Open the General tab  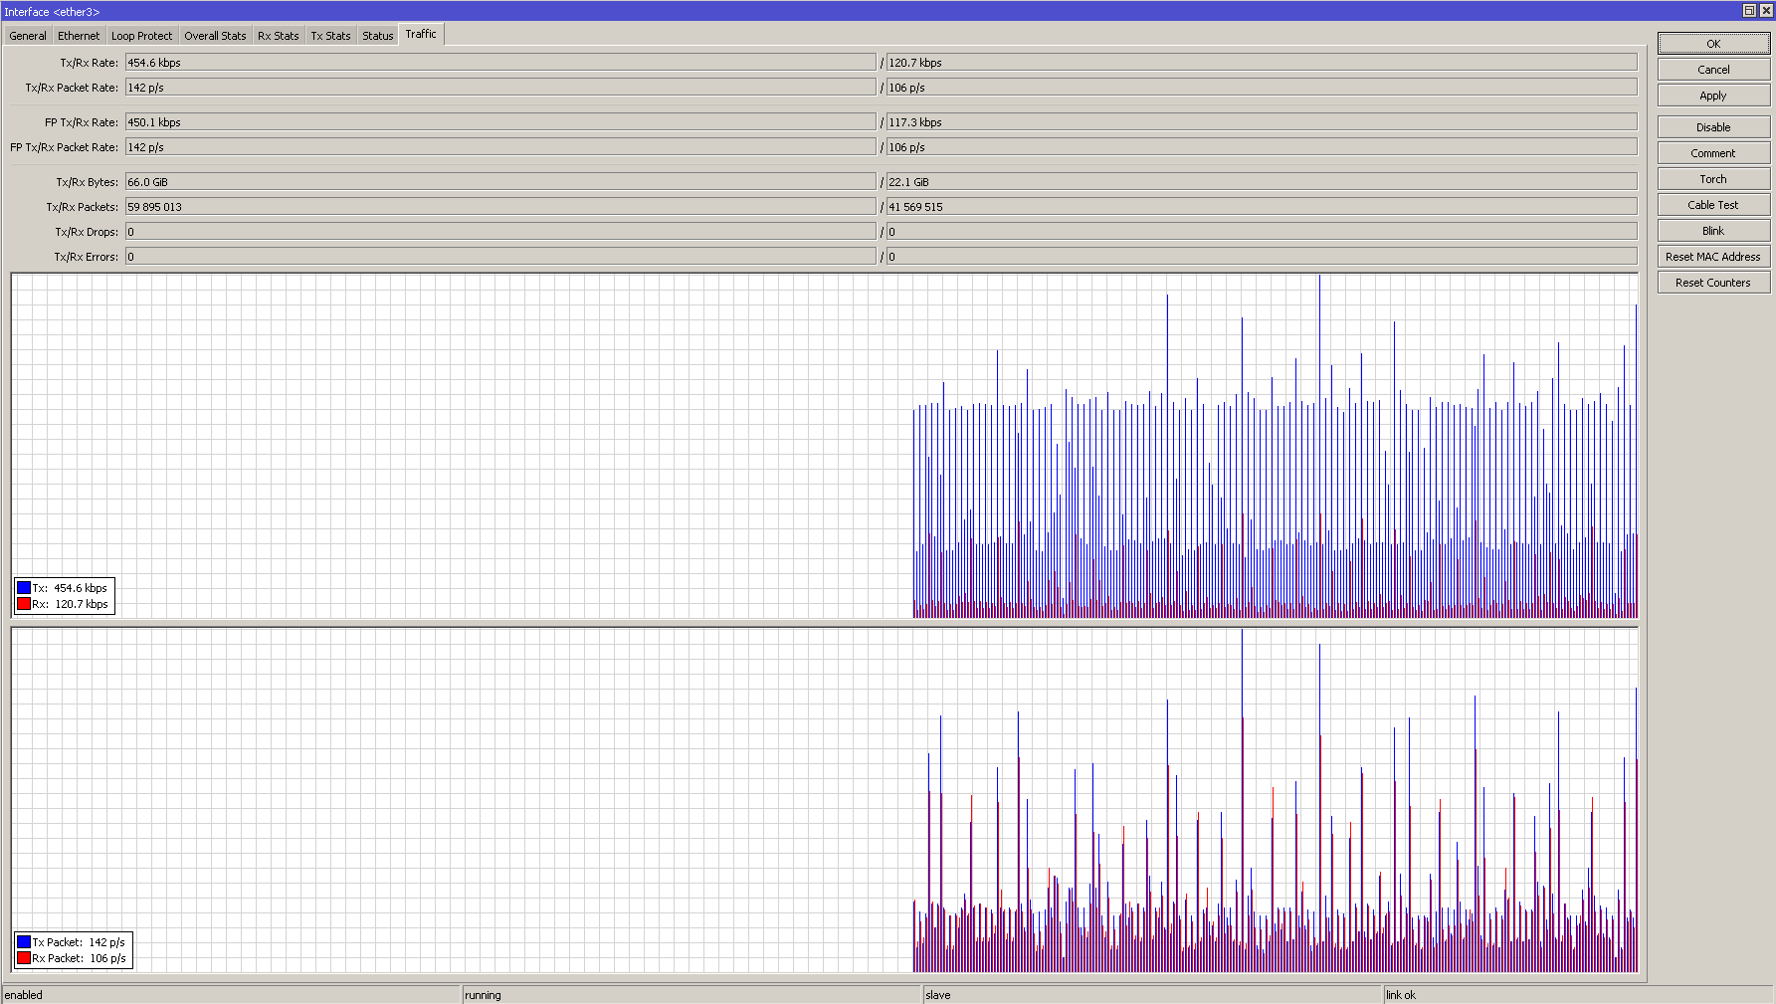click(x=28, y=36)
